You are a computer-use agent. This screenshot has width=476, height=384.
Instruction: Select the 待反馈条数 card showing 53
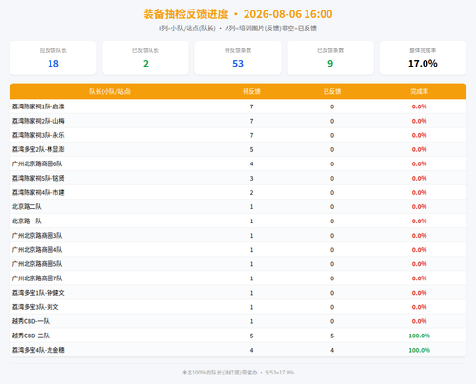tap(238, 58)
